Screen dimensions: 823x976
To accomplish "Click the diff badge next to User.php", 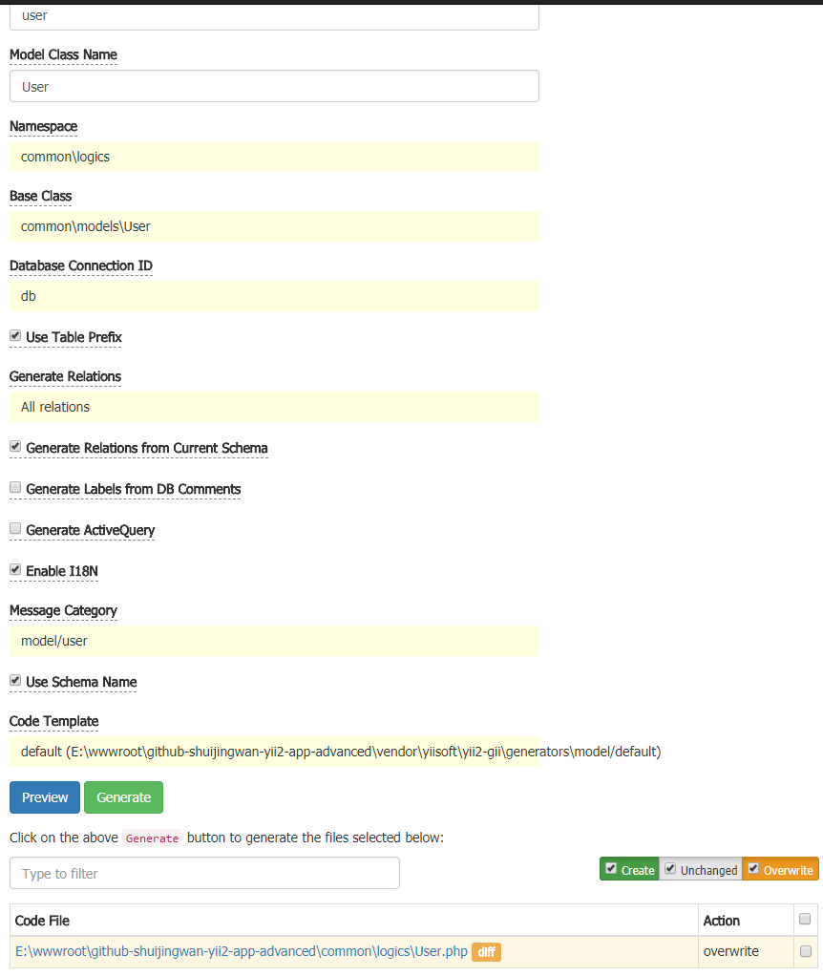I will [486, 952].
